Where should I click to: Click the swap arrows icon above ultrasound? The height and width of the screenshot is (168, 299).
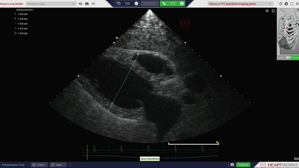(267, 11)
